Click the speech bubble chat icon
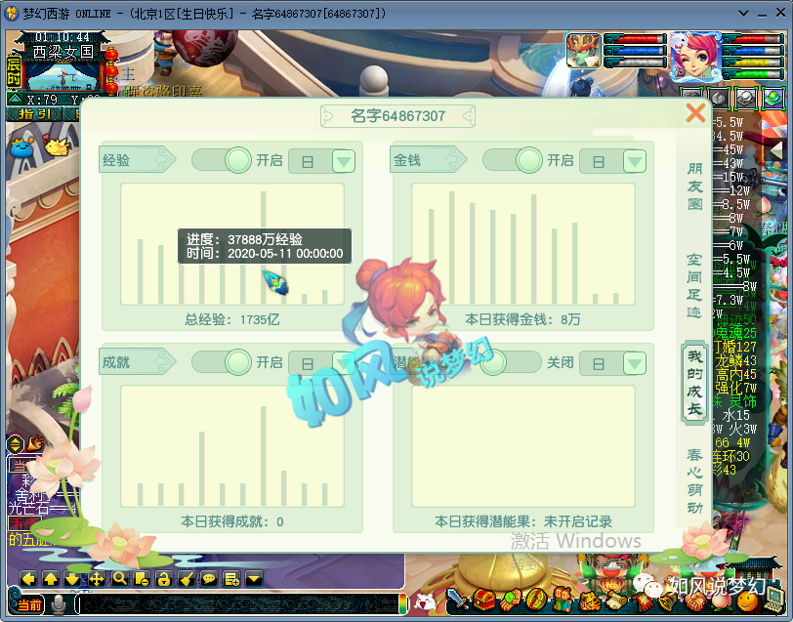Viewport: 793px width, 622px height. 209,579
